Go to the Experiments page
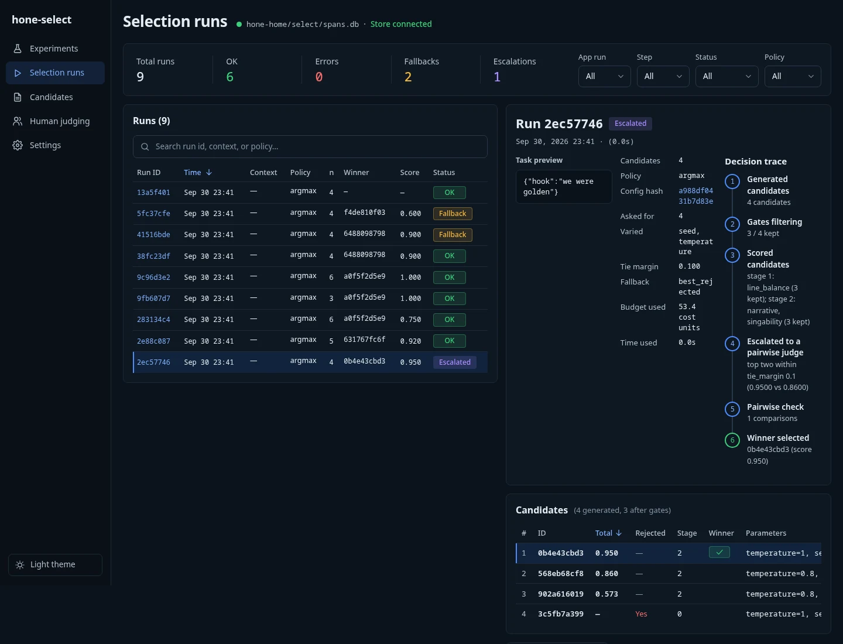The image size is (843, 644). click(55, 49)
